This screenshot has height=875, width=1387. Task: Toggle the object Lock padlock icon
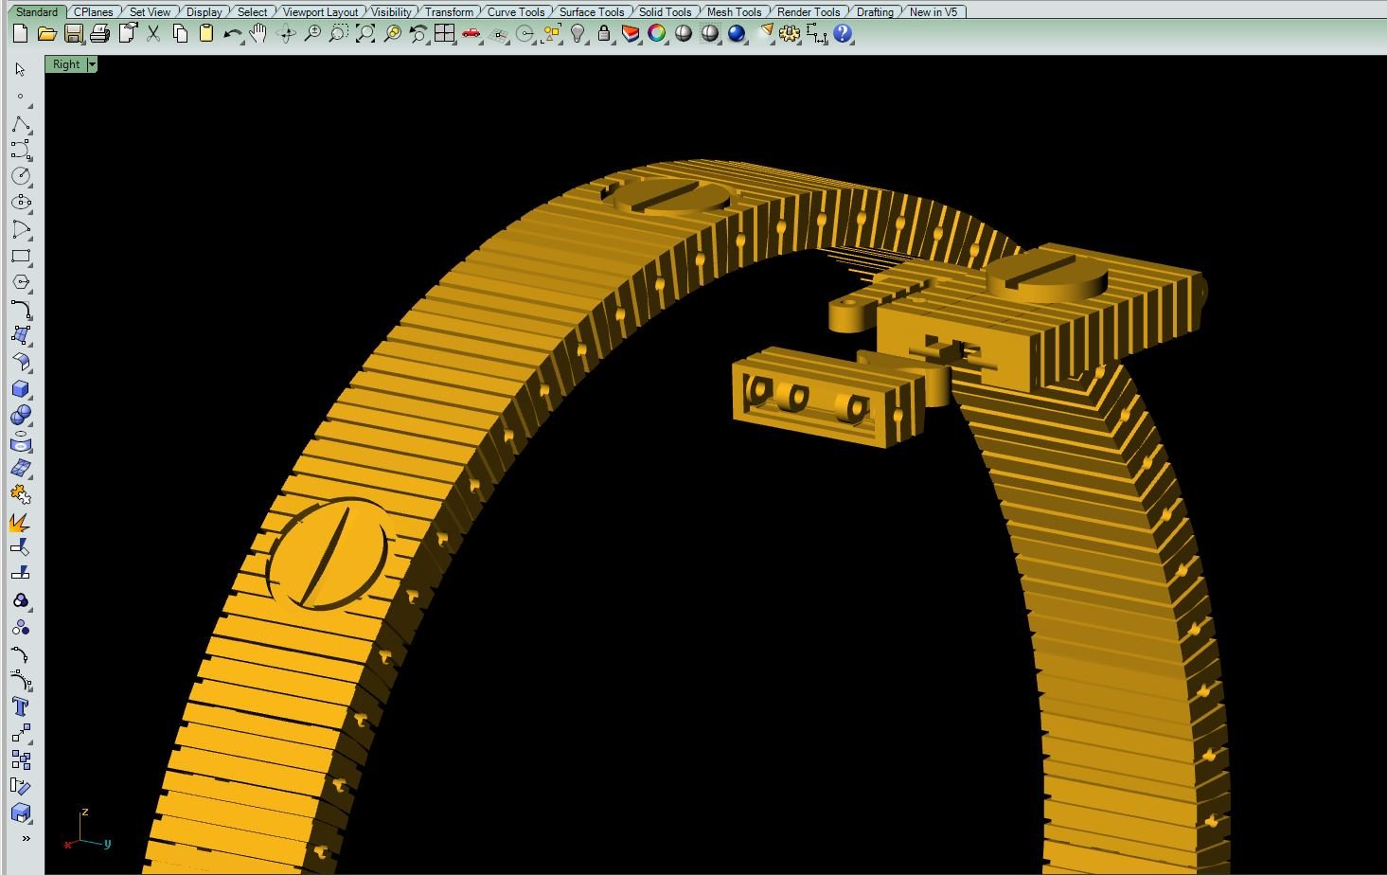(604, 34)
